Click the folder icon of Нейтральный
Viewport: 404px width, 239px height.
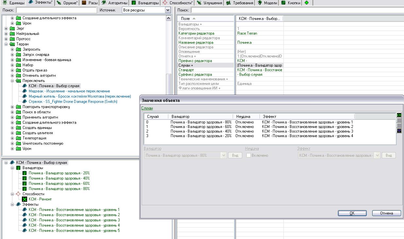coord(12,34)
